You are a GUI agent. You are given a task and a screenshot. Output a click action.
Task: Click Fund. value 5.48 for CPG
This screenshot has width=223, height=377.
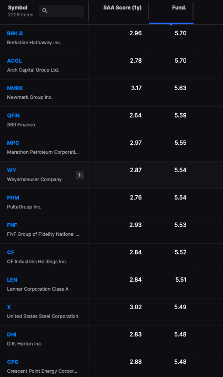[180, 362]
